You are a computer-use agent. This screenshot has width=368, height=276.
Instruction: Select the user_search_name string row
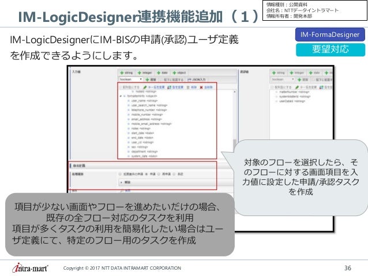click(x=149, y=105)
